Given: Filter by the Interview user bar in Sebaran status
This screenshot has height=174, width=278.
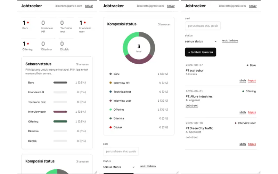Looking at the screenshot, I should 60,112.
